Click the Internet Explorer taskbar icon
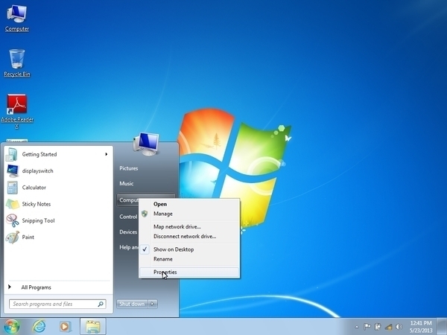 click(x=39, y=326)
